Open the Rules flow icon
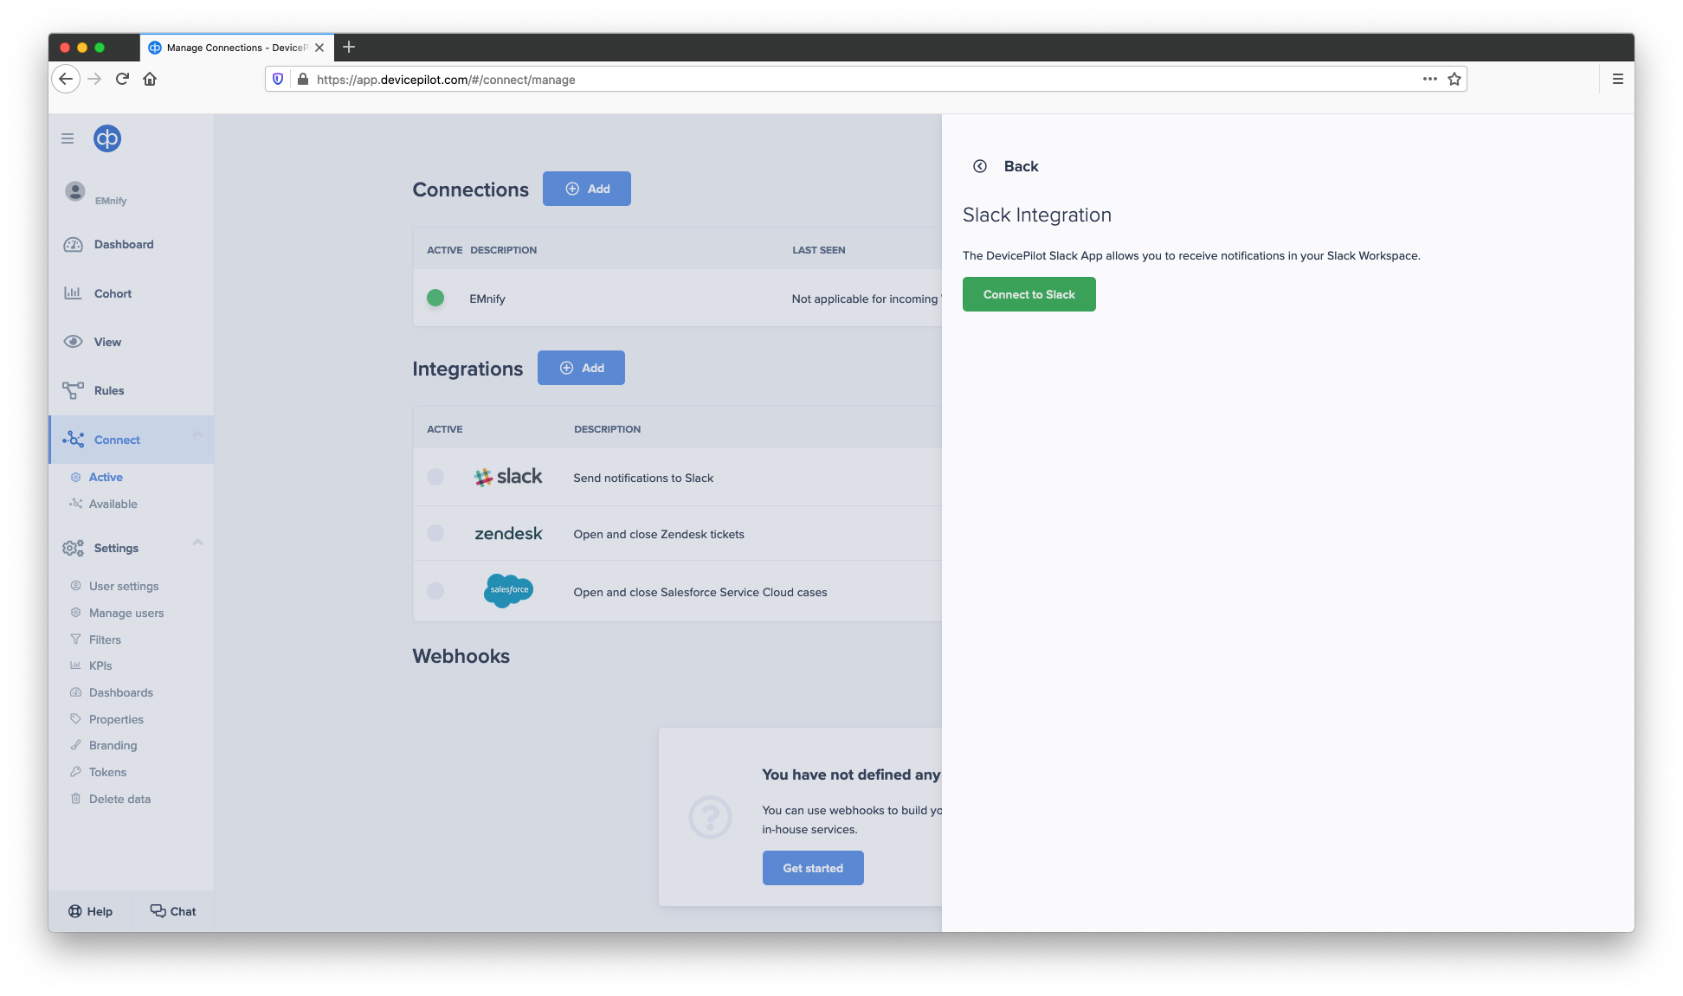The height and width of the screenshot is (996, 1683). click(x=74, y=390)
